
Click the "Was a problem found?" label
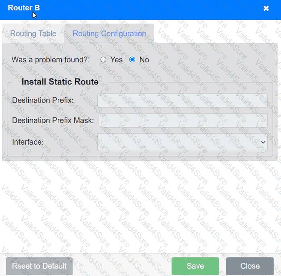[x=50, y=60]
